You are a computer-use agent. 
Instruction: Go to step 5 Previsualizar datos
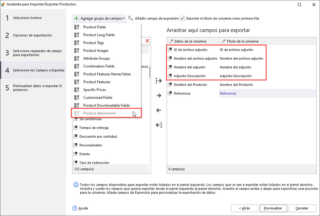pos(33,88)
